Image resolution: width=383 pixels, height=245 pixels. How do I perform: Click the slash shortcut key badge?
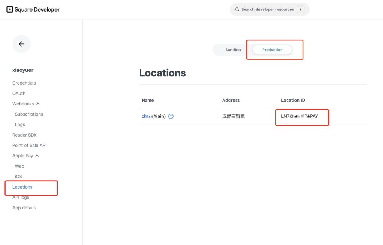(300, 9)
